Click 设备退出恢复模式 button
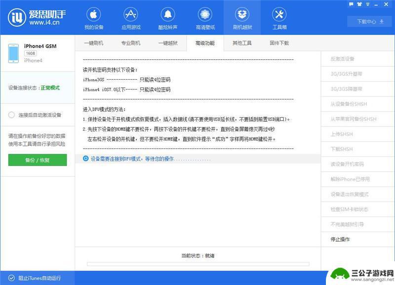395x285 pixels. point(357,194)
